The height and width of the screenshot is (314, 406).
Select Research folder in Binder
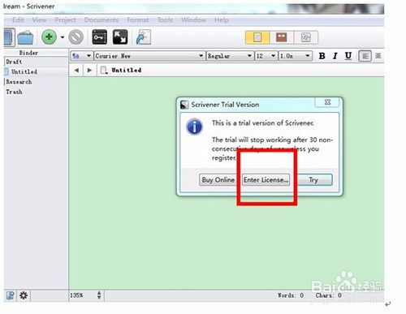[x=19, y=82]
